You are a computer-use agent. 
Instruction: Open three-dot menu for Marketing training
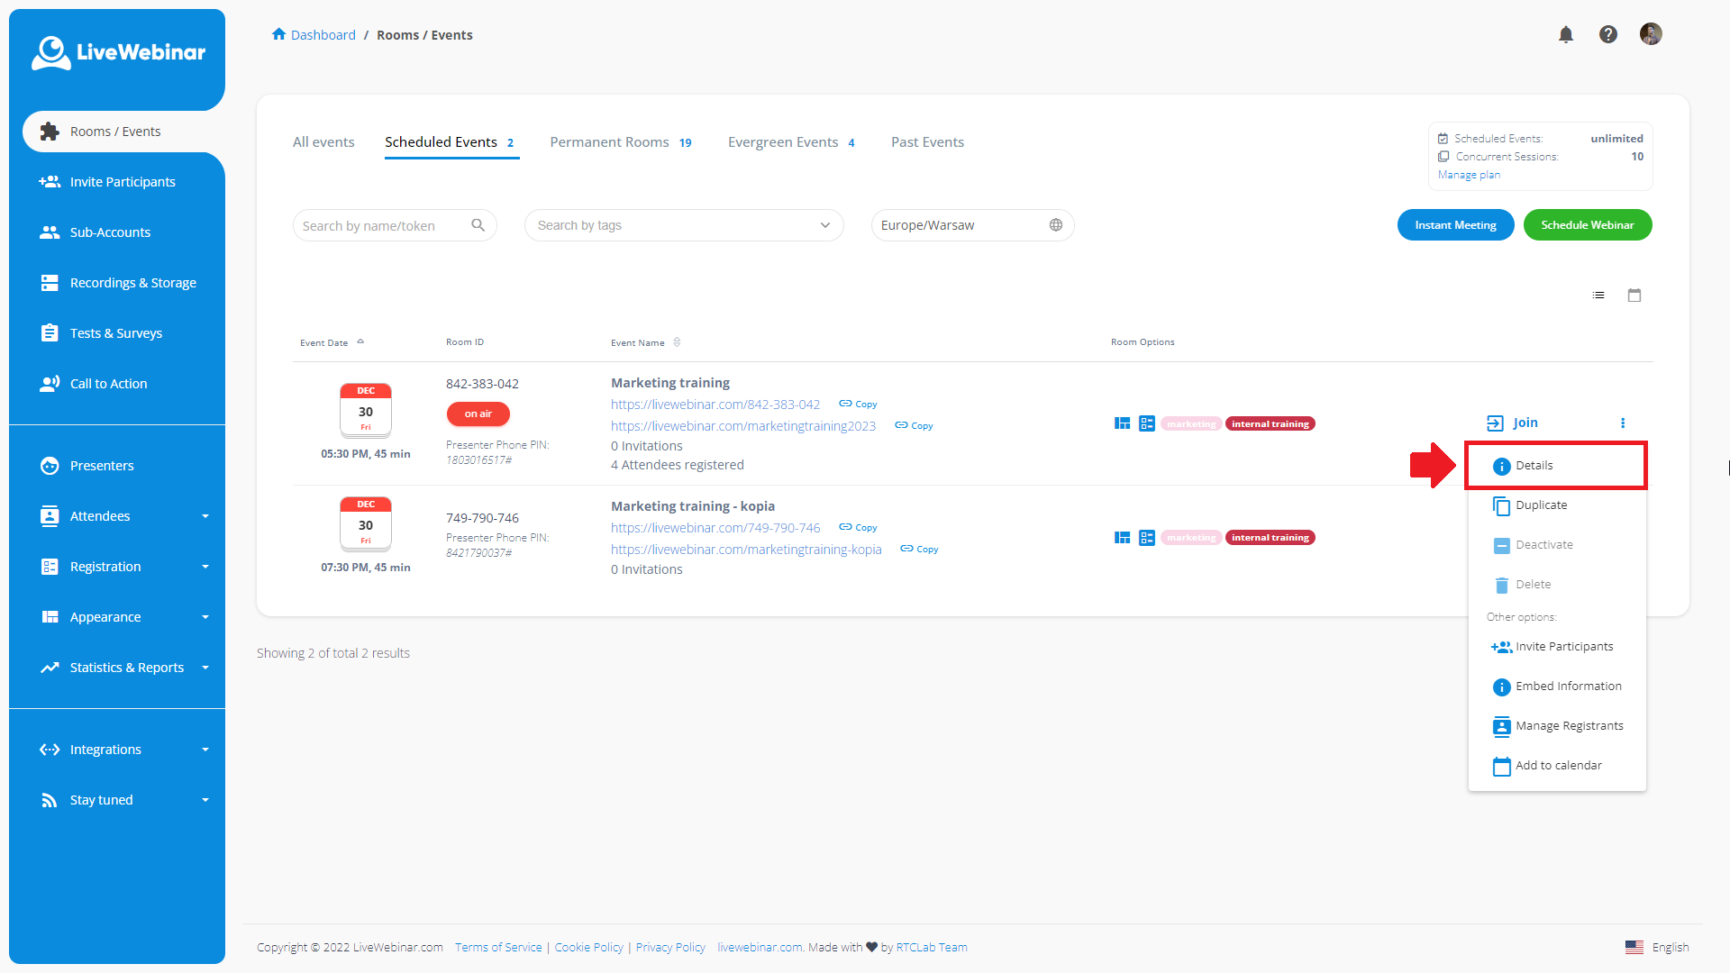pyautogui.click(x=1623, y=423)
